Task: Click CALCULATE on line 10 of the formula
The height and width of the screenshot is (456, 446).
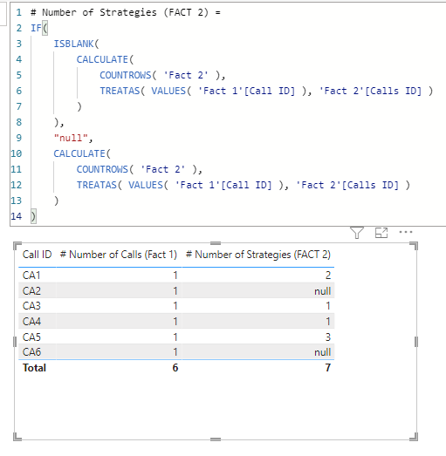Action: [79, 153]
